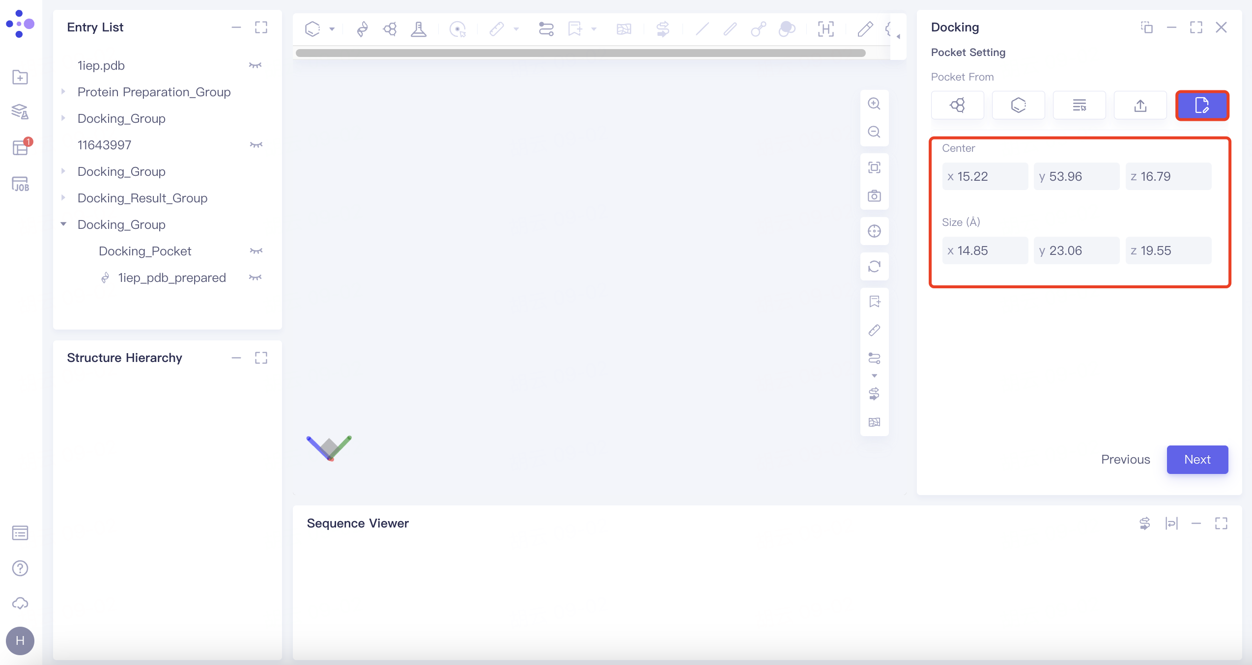Reset view with the refresh icon
This screenshot has width=1252, height=665.
tap(874, 267)
